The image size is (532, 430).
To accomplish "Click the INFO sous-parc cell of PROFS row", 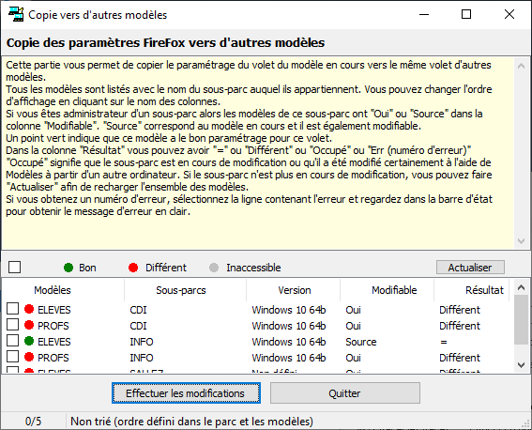I will [142, 358].
